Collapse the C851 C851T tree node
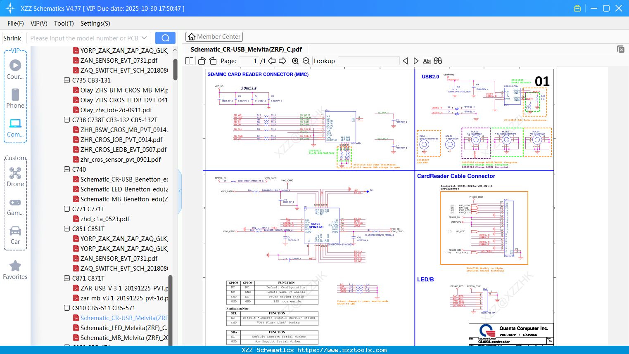The width and height of the screenshot is (629, 354). pos(67,229)
